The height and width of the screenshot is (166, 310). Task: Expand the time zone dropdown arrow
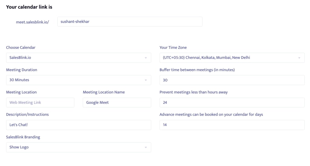pos(299,58)
